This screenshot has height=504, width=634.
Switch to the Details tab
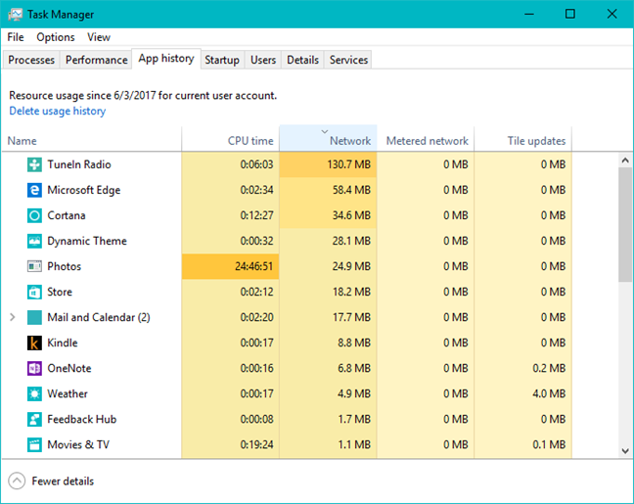(303, 60)
